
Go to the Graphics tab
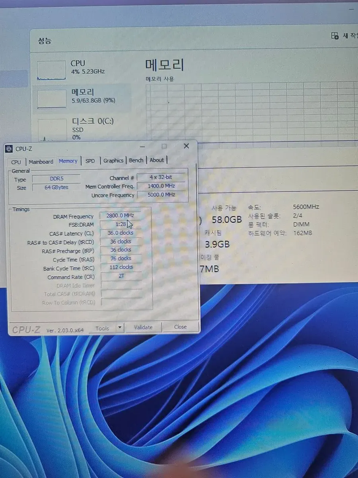click(113, 161)
